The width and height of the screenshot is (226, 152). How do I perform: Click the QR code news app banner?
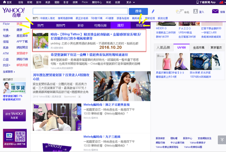(x=15, y=138)
